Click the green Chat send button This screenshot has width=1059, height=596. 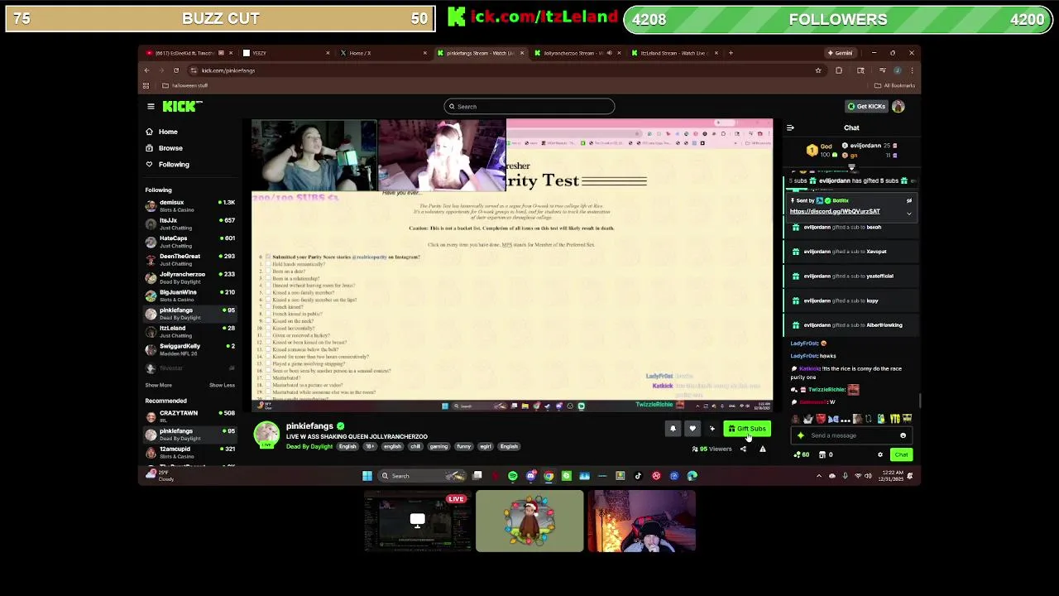901,454
